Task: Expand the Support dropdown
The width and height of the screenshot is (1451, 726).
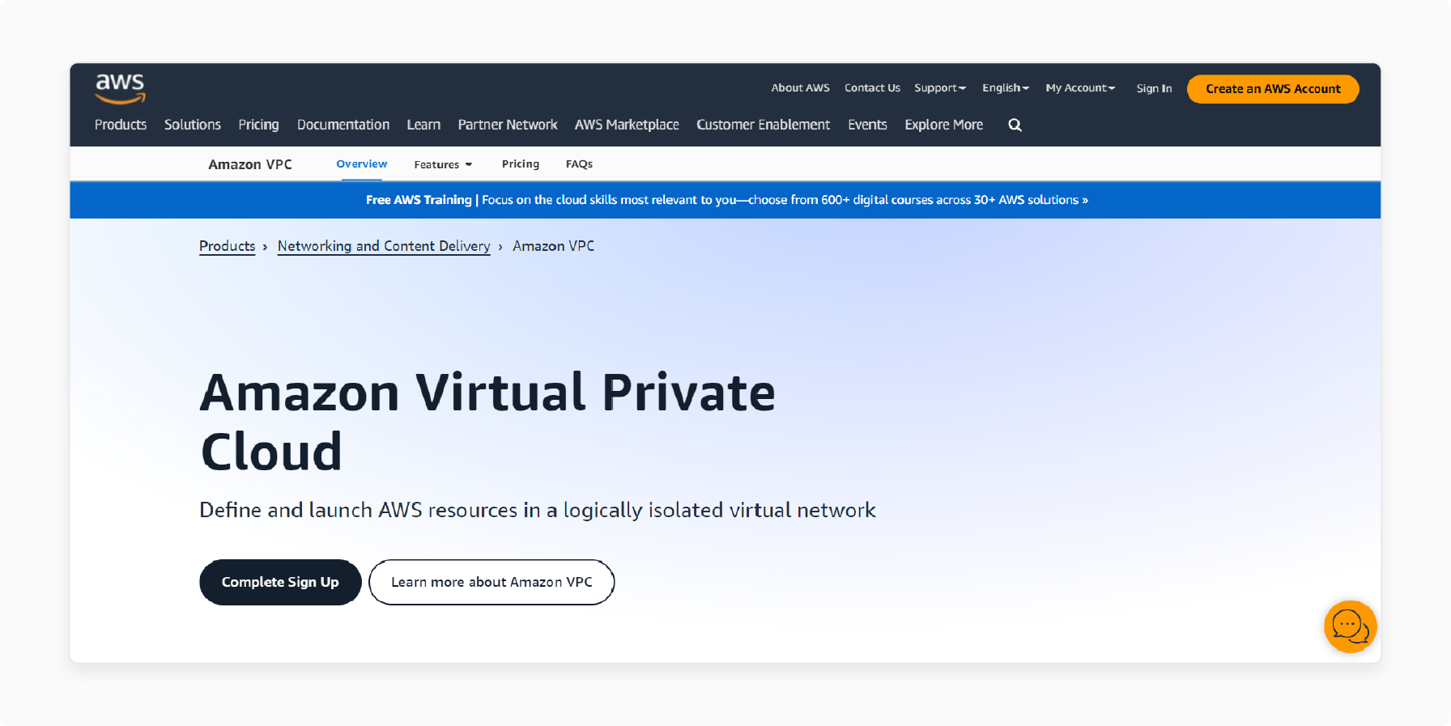Action: tap(940, 88)
